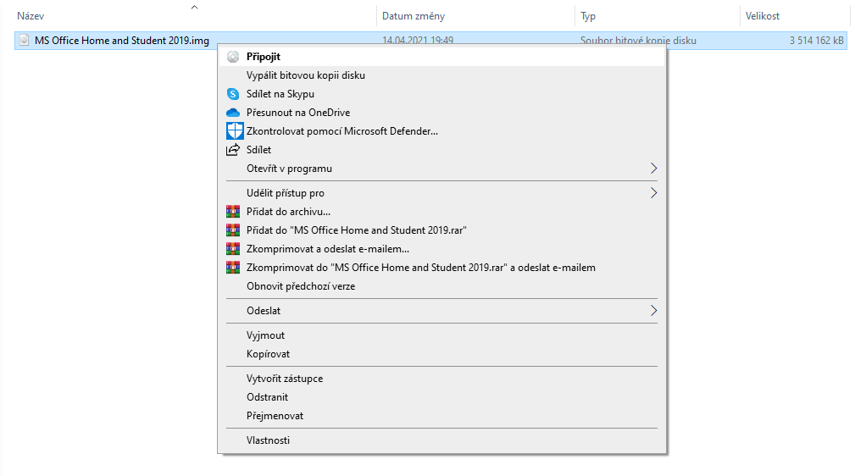This screenshot has height=476, width=855.
Task: Click the OneDrive cloud icon
Action: pyautogui.click(x=233, y=113)
